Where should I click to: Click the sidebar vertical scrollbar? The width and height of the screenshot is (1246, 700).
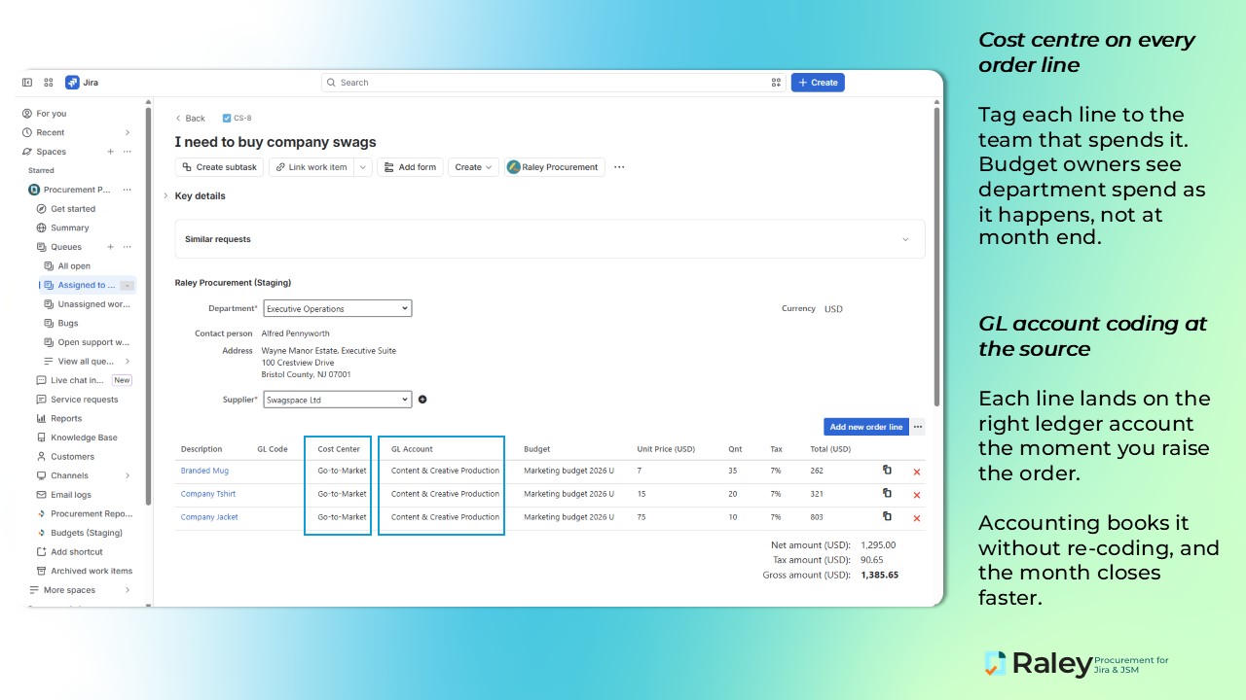[148, 306]
